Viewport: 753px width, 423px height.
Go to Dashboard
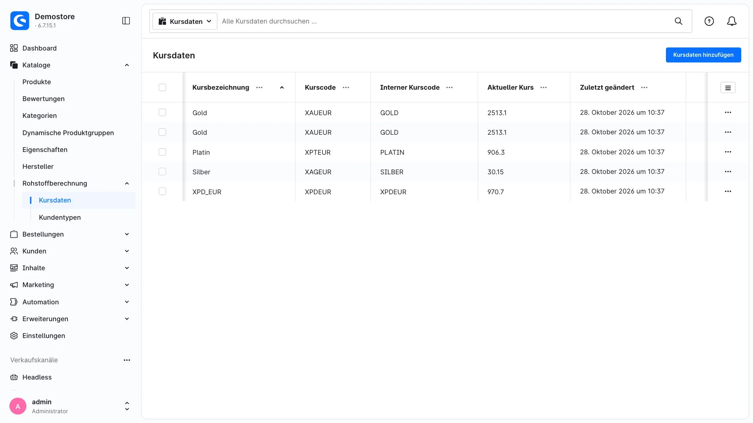pyautogui.click(x=39, y=48)
